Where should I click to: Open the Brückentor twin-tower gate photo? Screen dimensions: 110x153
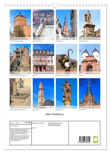[x=90, y=59]
